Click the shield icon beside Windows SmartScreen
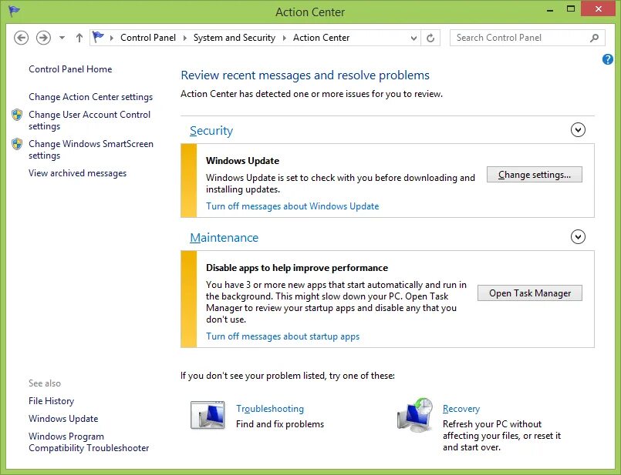The image size is (621, 475). pos(17,144)
